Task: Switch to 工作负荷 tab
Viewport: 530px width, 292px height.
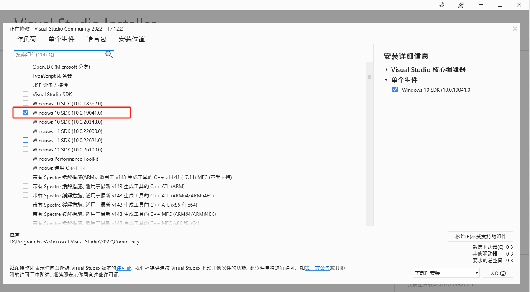Action: 23,39
